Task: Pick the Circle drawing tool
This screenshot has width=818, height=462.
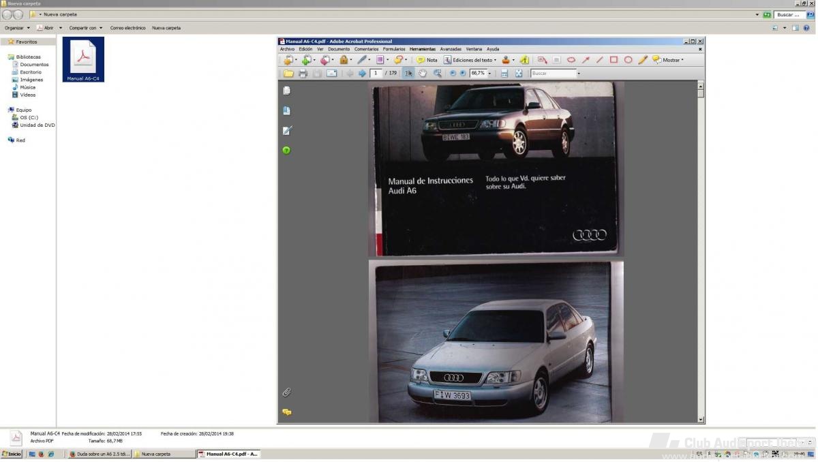Action: tap(628, 60)
